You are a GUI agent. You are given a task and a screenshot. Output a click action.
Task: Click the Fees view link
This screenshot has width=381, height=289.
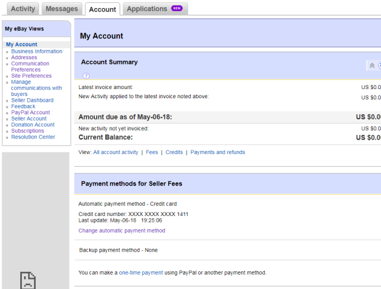coord(152,152)
